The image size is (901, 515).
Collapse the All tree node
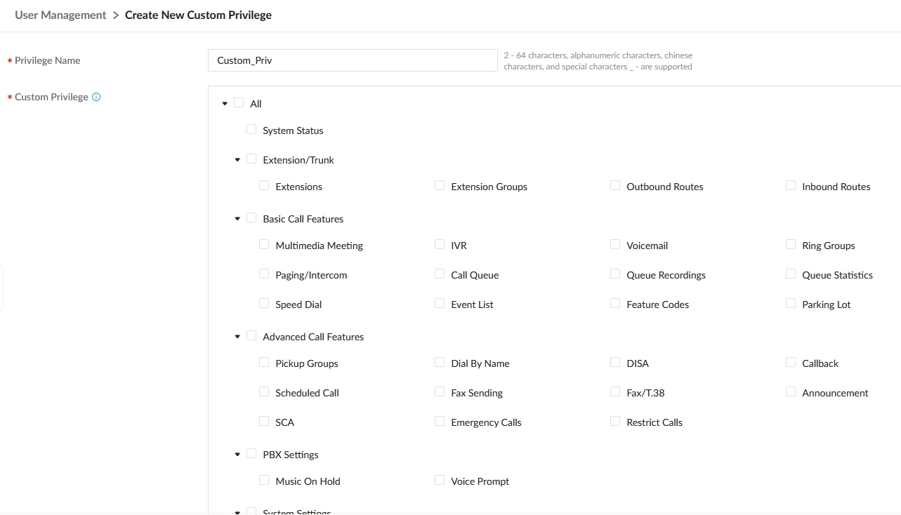click(225, 104)
